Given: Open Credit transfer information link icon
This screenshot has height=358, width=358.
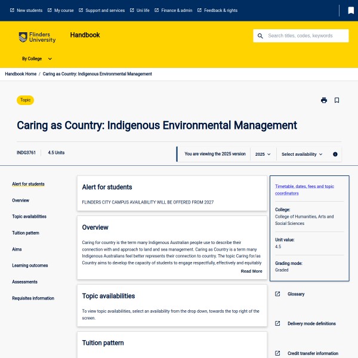Looking at the screenshot, I should click(277, 353).
